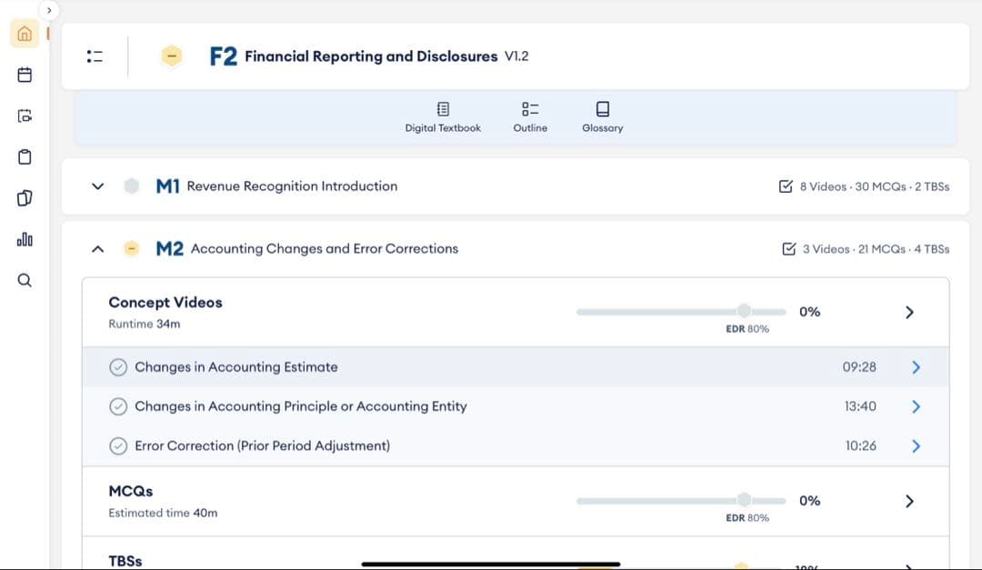Screen dimensions: 982x570
Task: Expand the M1 Revenue Recognition module
Action: coord(98,186)
